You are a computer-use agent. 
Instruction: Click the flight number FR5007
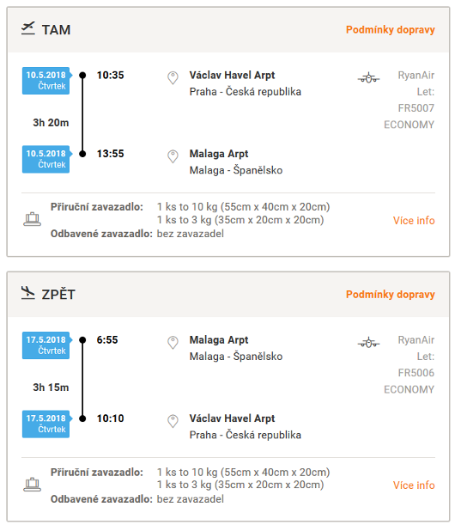(416, 108)
